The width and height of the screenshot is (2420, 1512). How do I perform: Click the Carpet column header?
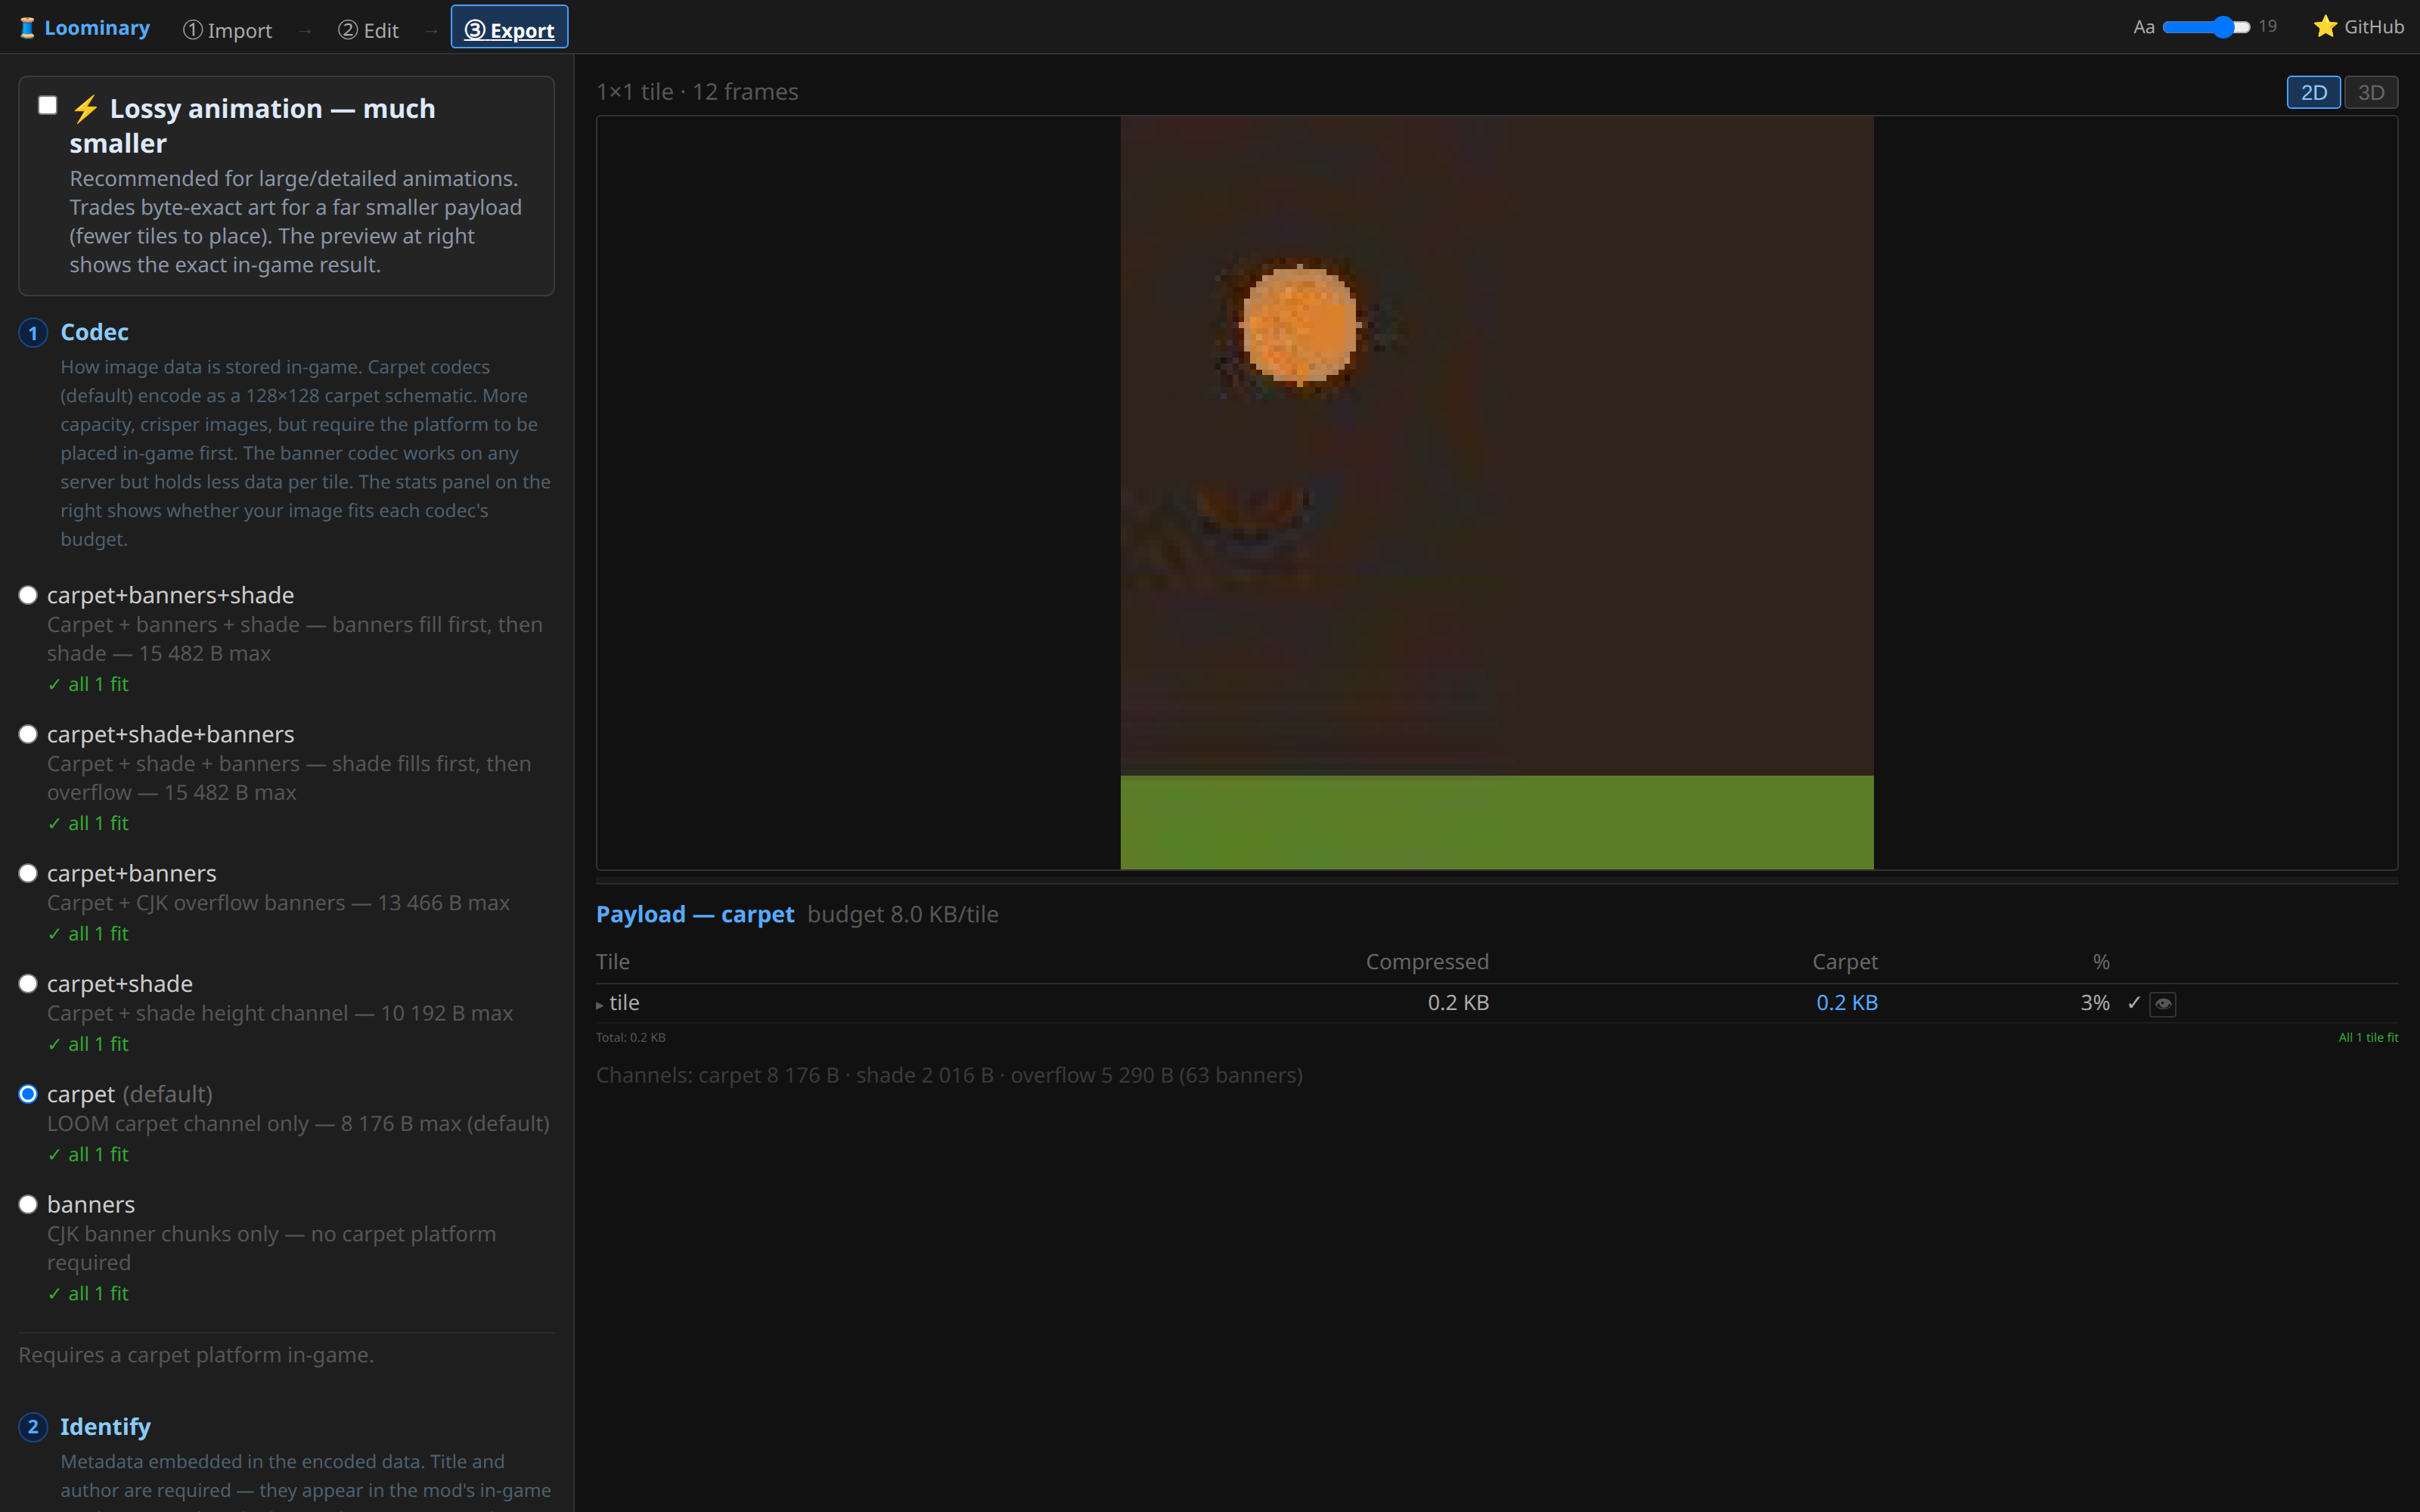pyautogui.click(x=1845, y=961)
